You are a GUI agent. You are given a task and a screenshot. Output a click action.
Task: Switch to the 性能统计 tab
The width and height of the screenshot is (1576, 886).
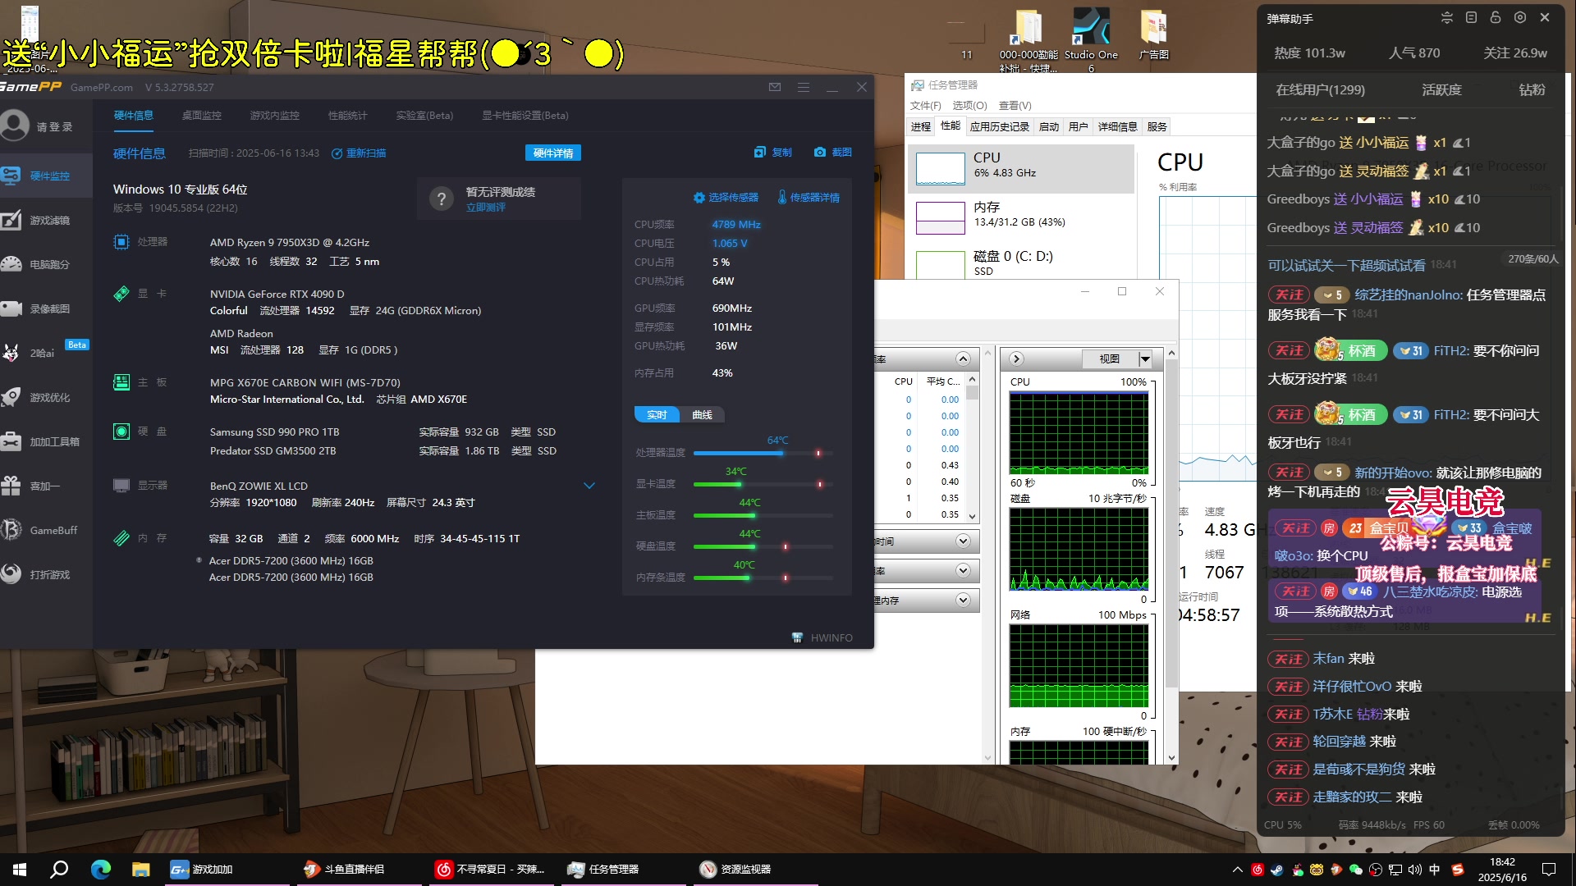pos(348,116)
